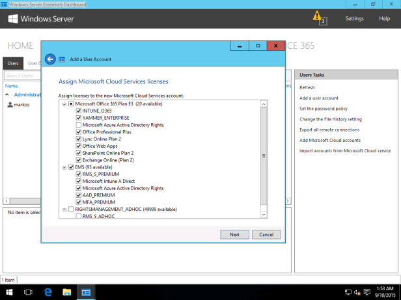The image size is (401, 300).
Task: Select the Dashboard icon in the taskbar
Action: pyautogui.click(x=86, y=292)
